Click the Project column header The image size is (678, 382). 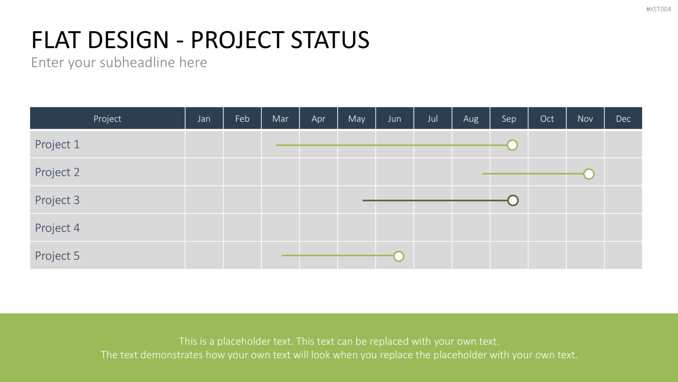(x=108, y=119)
